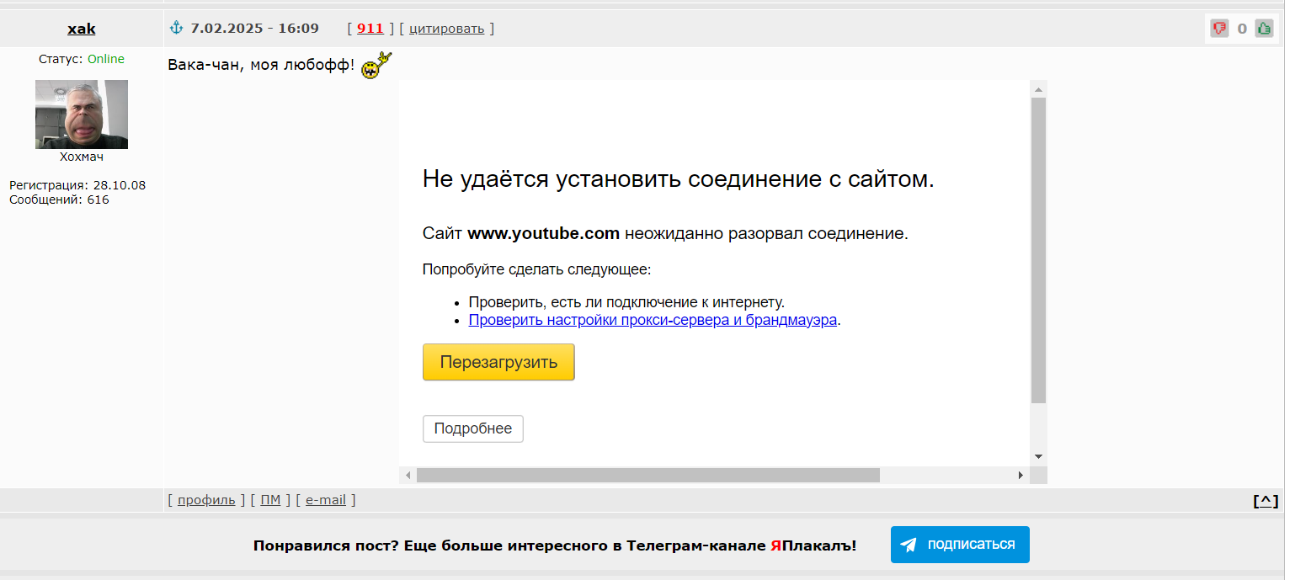Click the post date 7.02.2025 - 16:09
The image size is (1295, 580).
[255, 29]
